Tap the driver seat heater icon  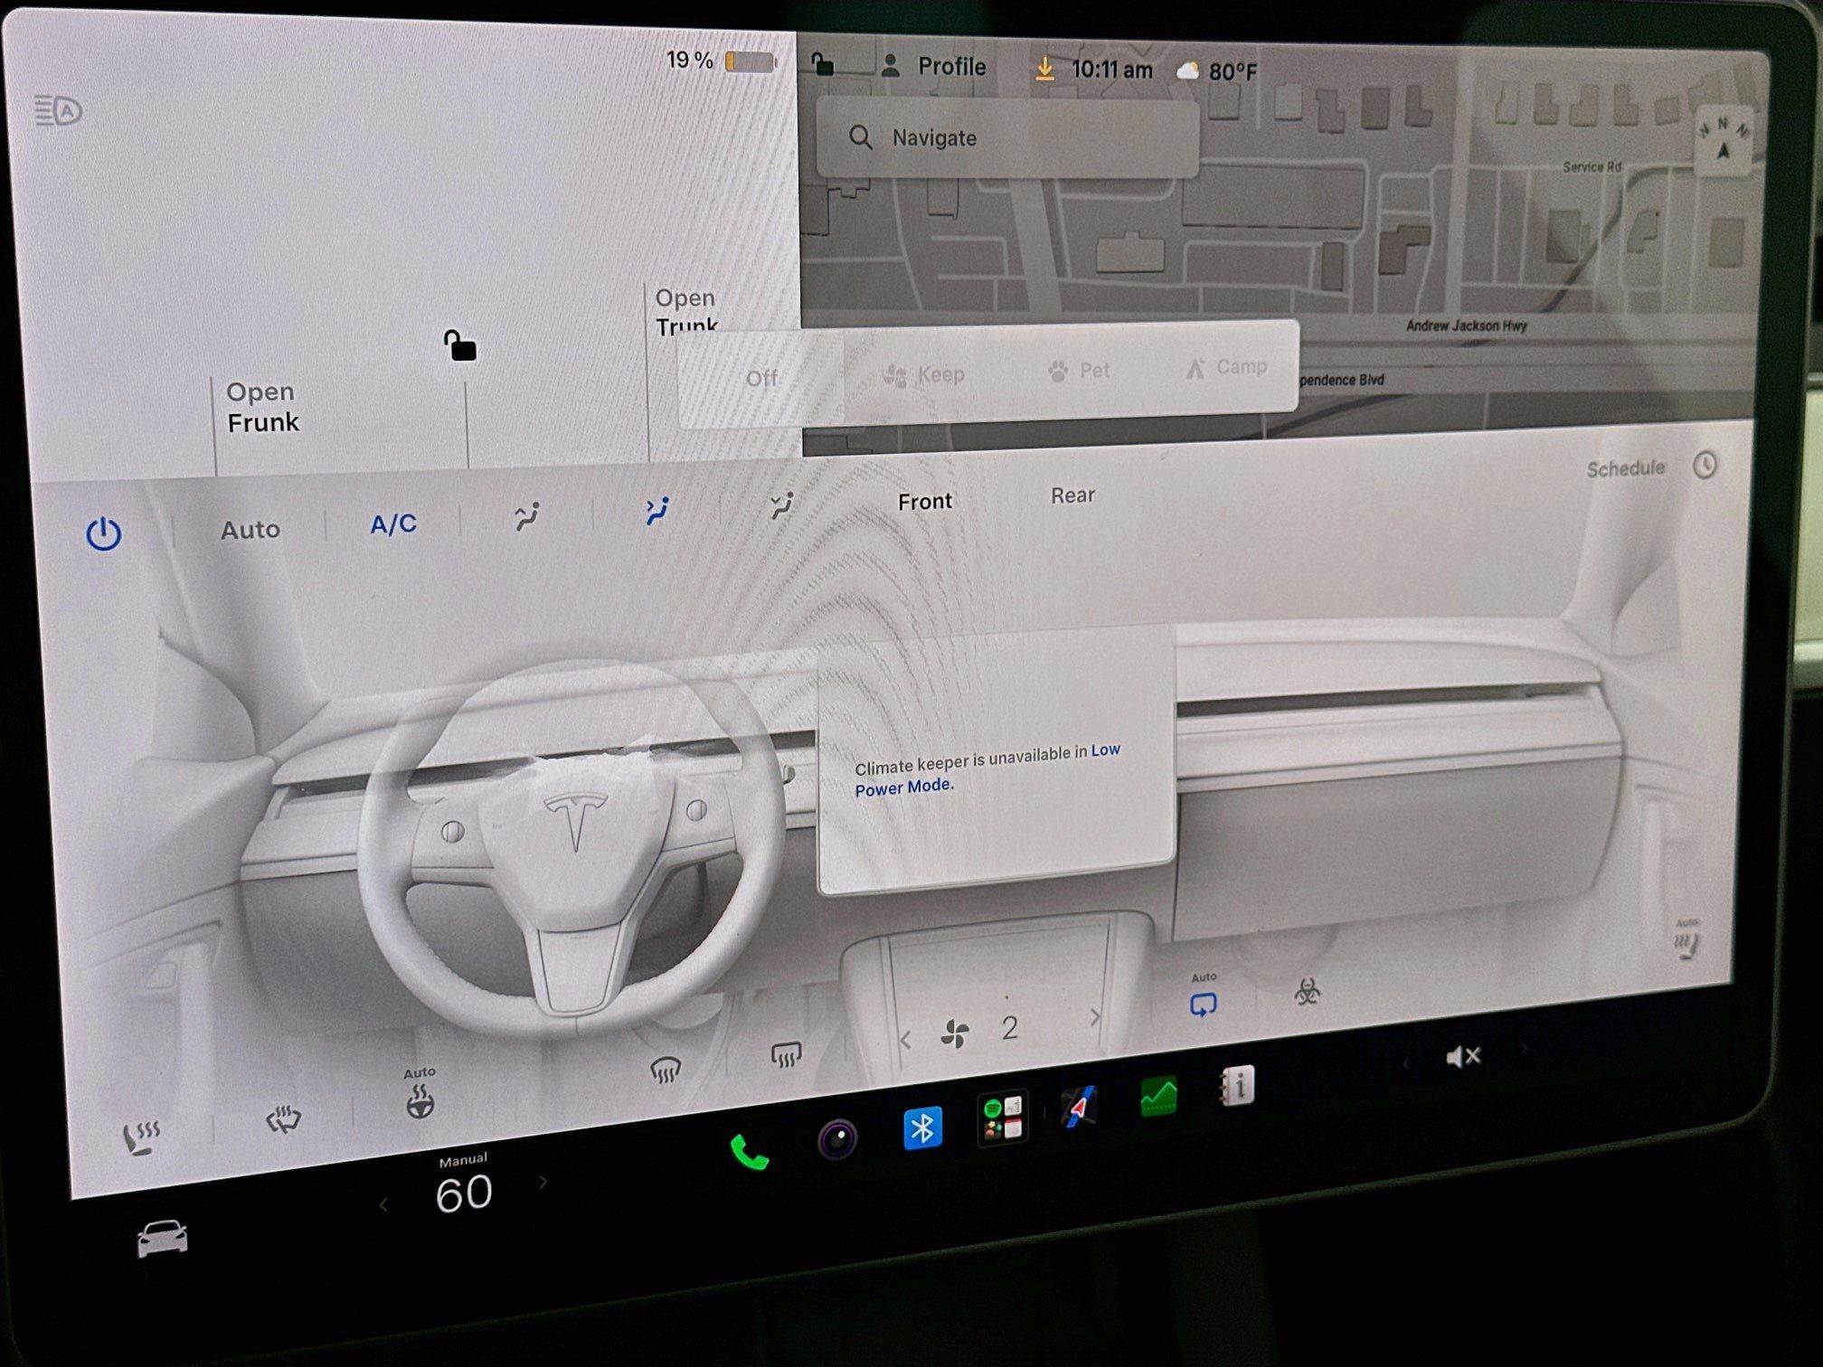click(x=141, y=1137)
